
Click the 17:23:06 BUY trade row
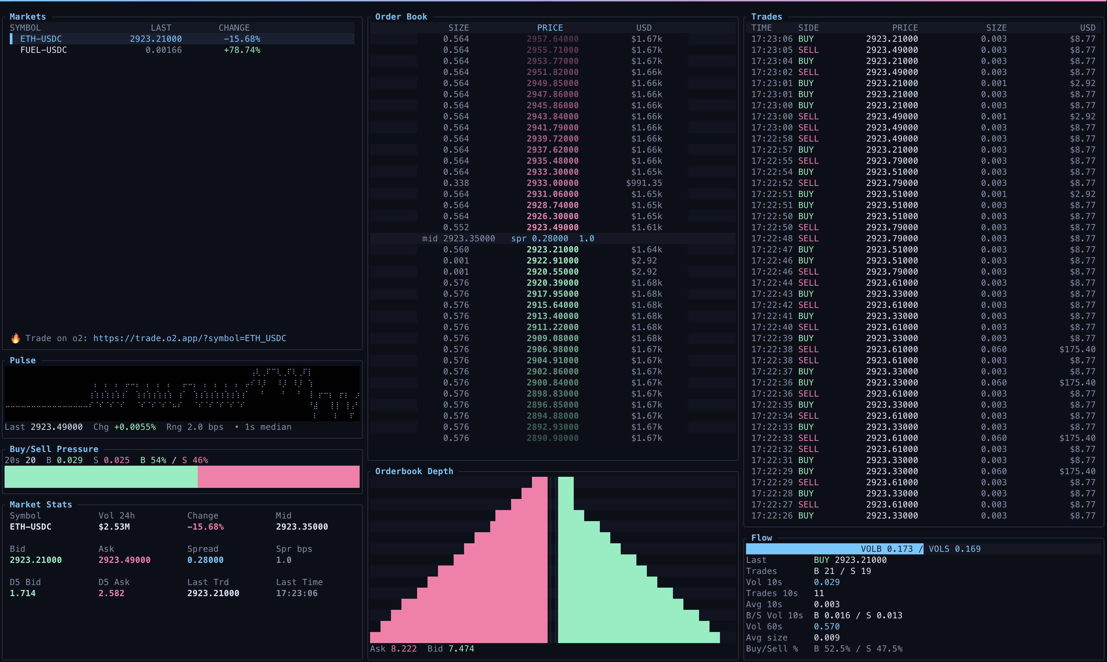point(923,39)
